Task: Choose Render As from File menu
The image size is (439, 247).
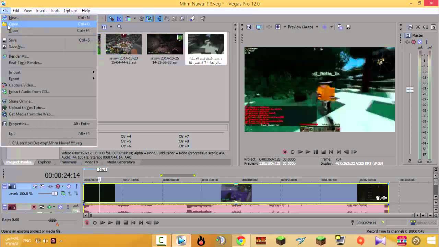Action: 49,56
